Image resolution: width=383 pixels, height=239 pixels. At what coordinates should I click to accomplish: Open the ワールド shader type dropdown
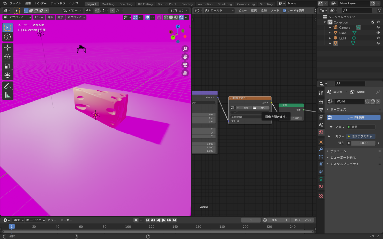point(220,11)
